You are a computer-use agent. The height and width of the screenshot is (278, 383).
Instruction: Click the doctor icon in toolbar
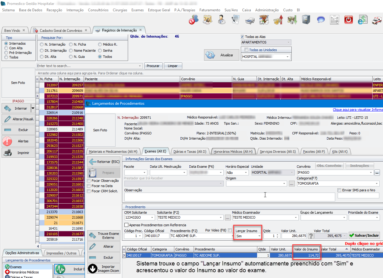pyautogui.click(x=222, y=20)
